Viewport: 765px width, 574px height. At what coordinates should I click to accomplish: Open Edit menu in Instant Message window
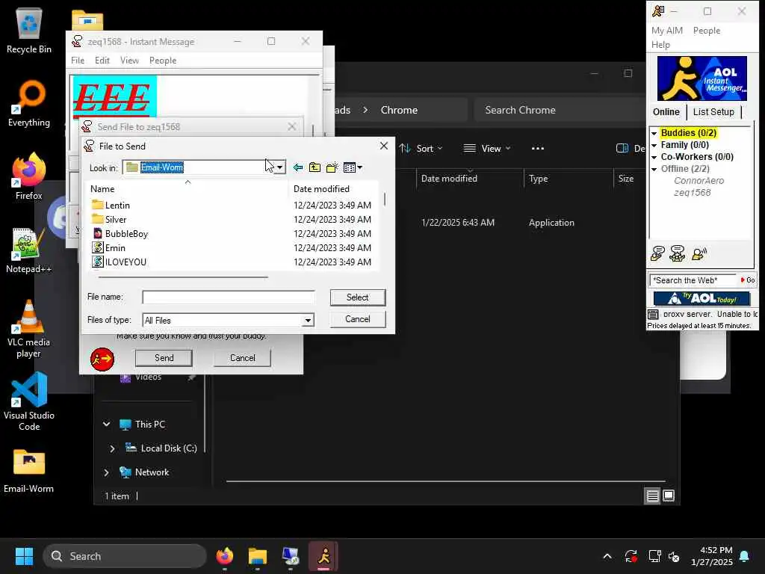102,60
